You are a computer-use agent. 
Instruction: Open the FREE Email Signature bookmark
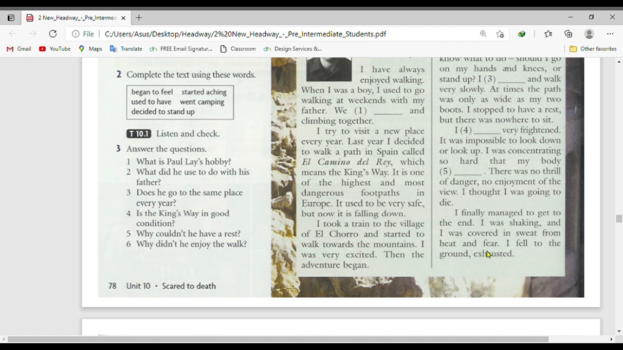181,49
